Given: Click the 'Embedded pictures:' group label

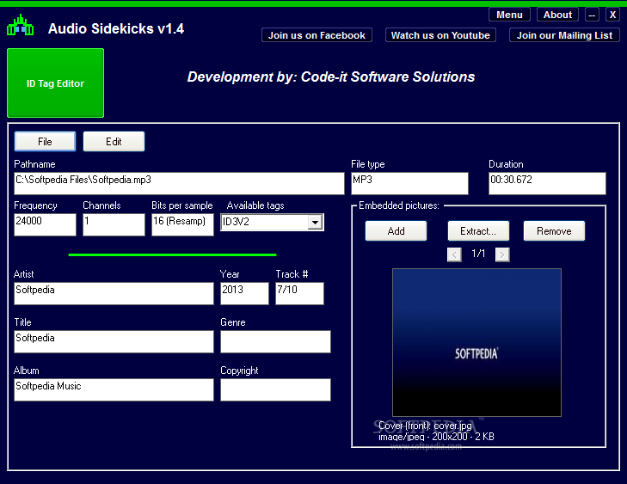Looking at the screenshot, I should tap(399, 205).
